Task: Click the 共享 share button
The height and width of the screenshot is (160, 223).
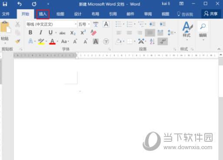Action: coord(211,14)
